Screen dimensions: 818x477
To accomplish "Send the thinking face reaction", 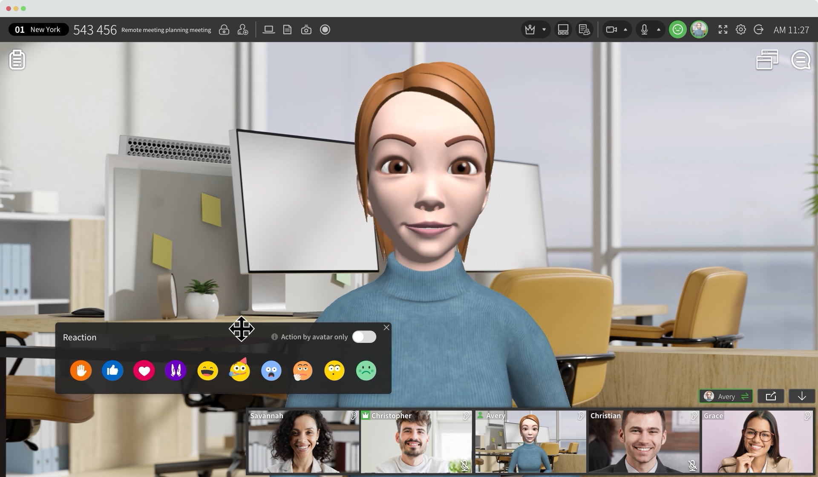I will point(302,371).
